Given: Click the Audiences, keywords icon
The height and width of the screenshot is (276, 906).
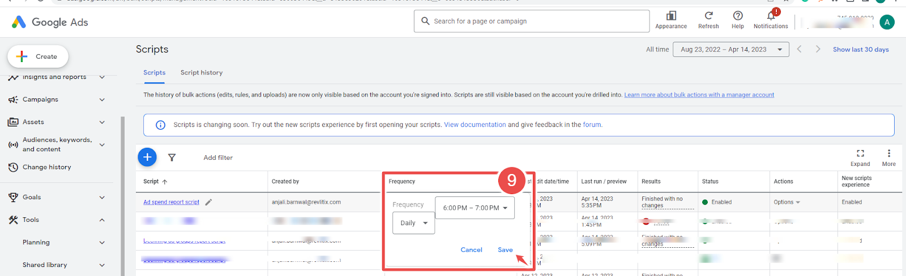Looking at the screenshot, I should pos(13,144).
